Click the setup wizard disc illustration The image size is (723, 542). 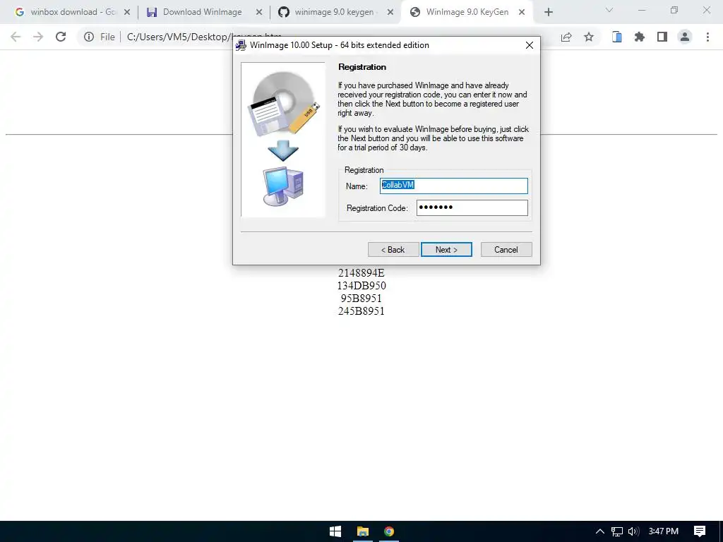coord(283,140)
